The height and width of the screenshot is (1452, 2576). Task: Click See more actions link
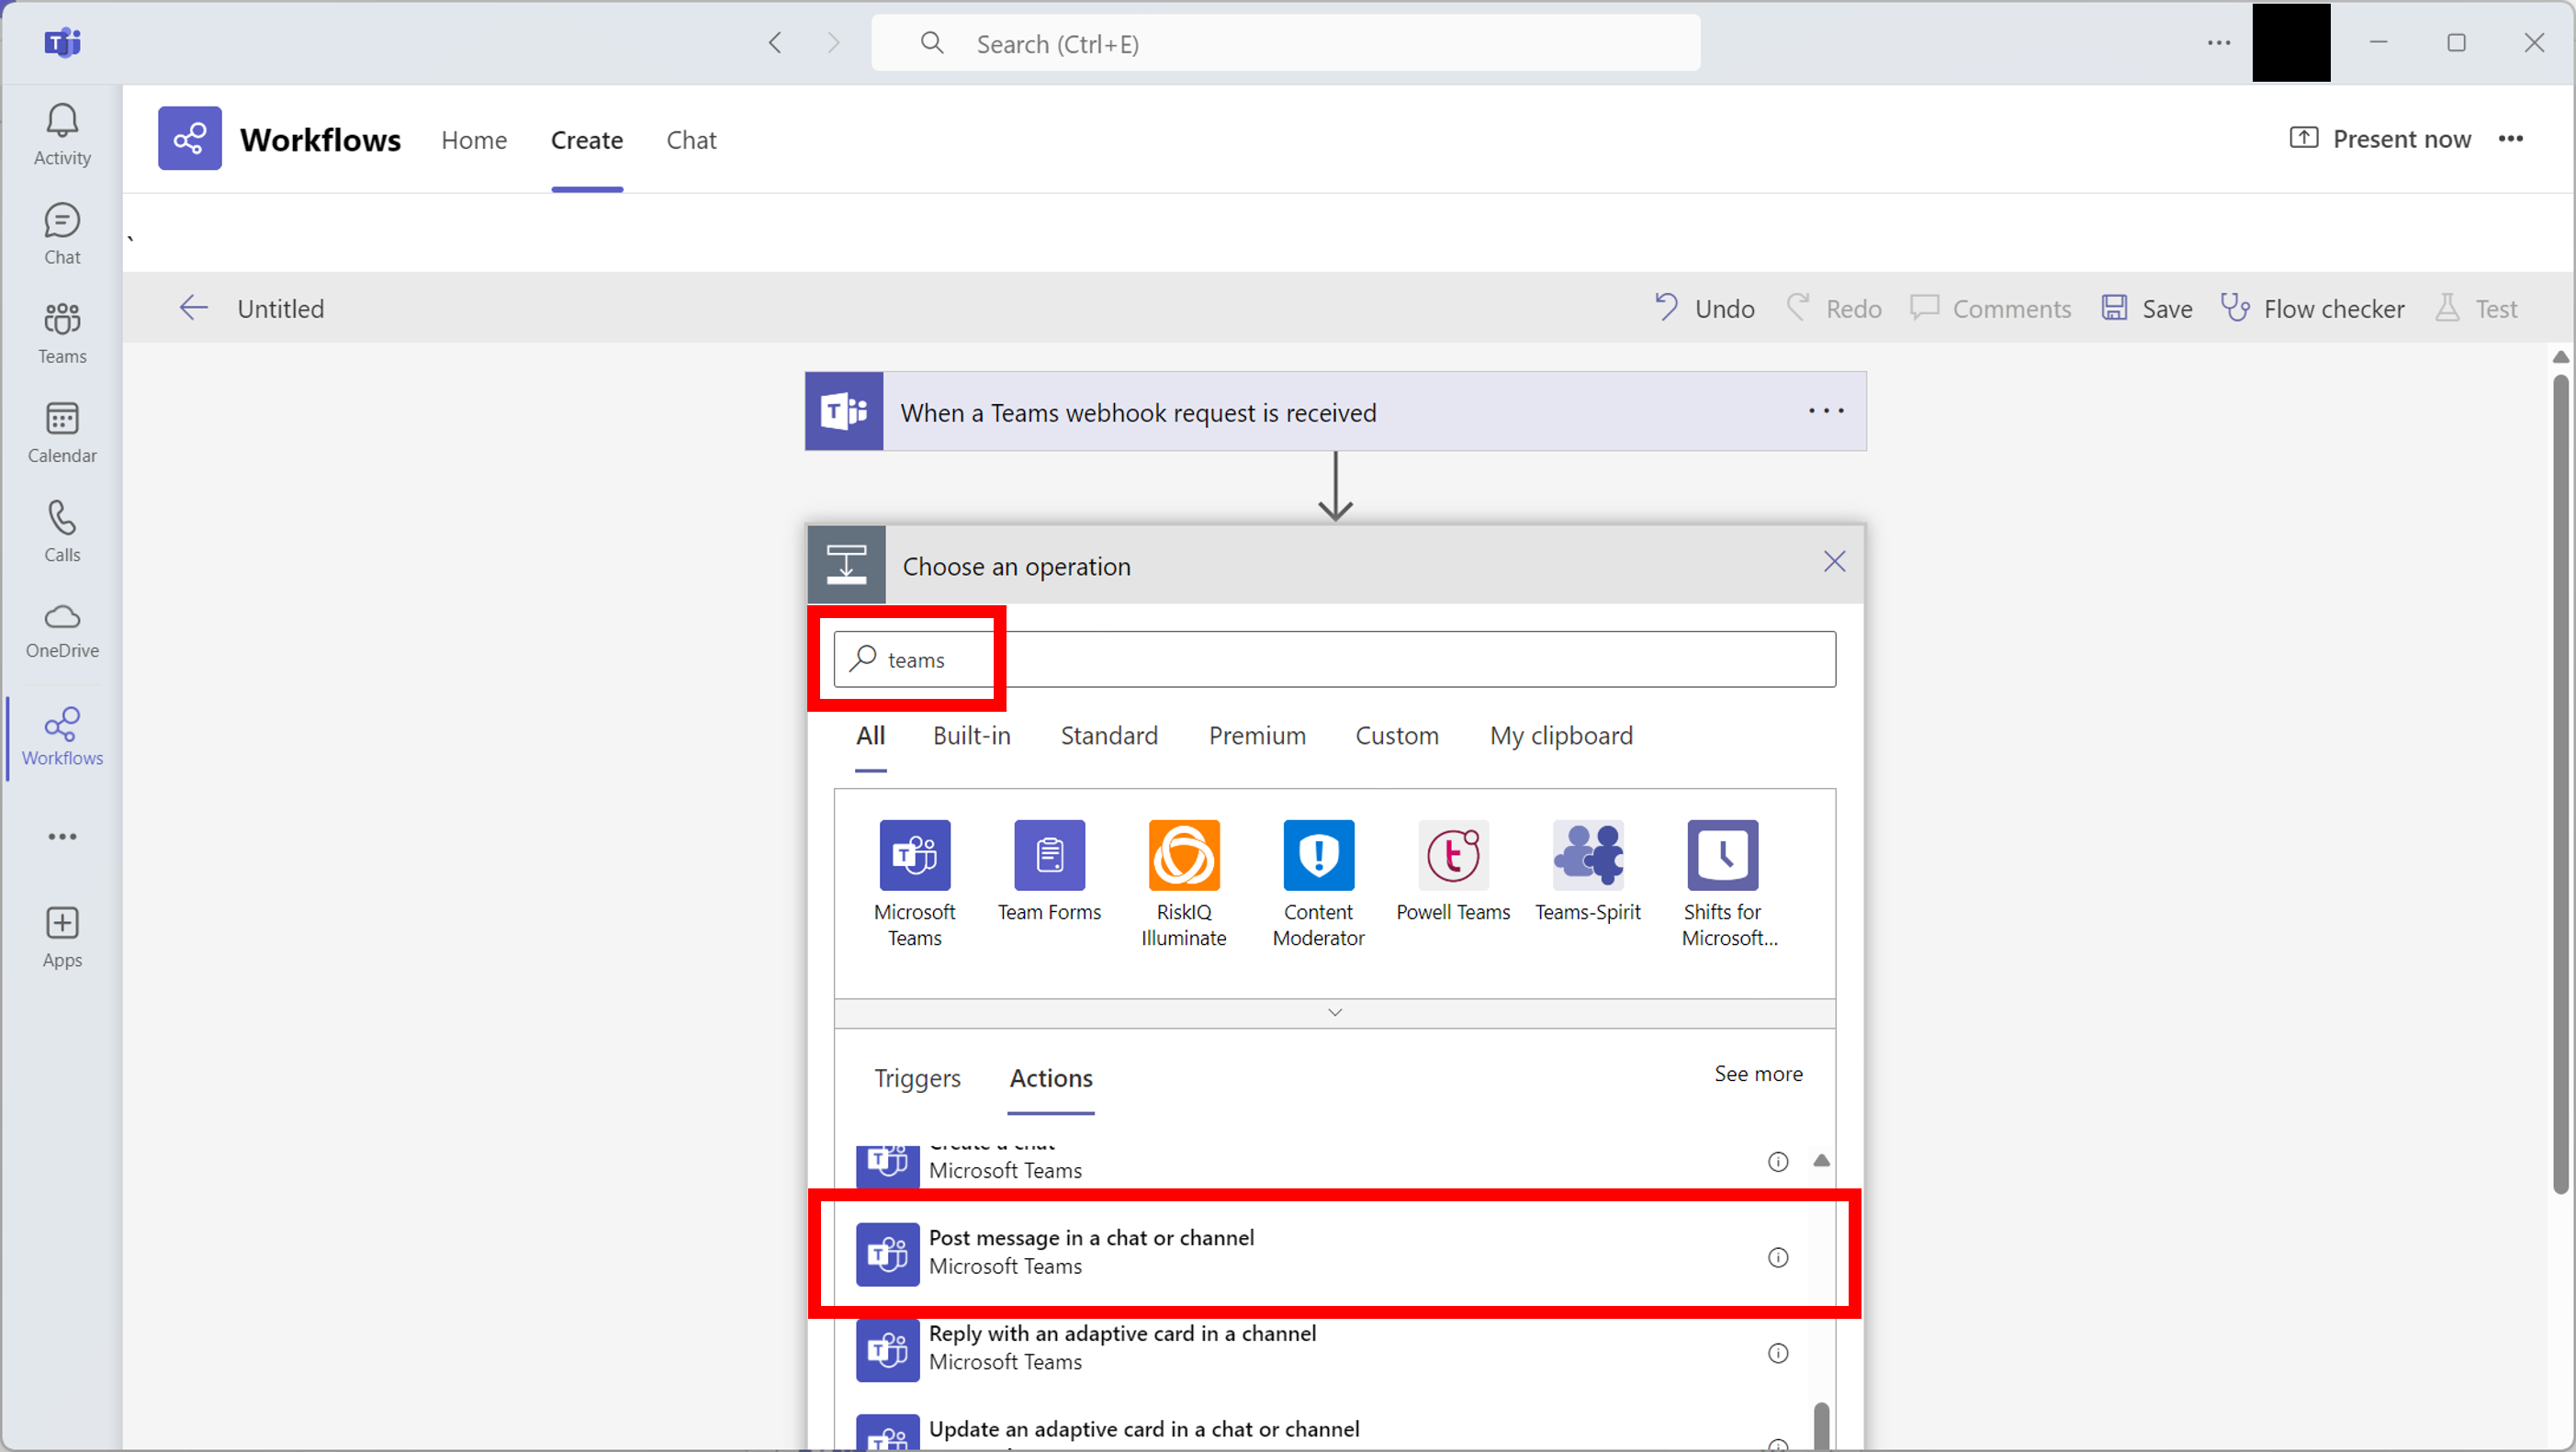tap(1758, 1074)
